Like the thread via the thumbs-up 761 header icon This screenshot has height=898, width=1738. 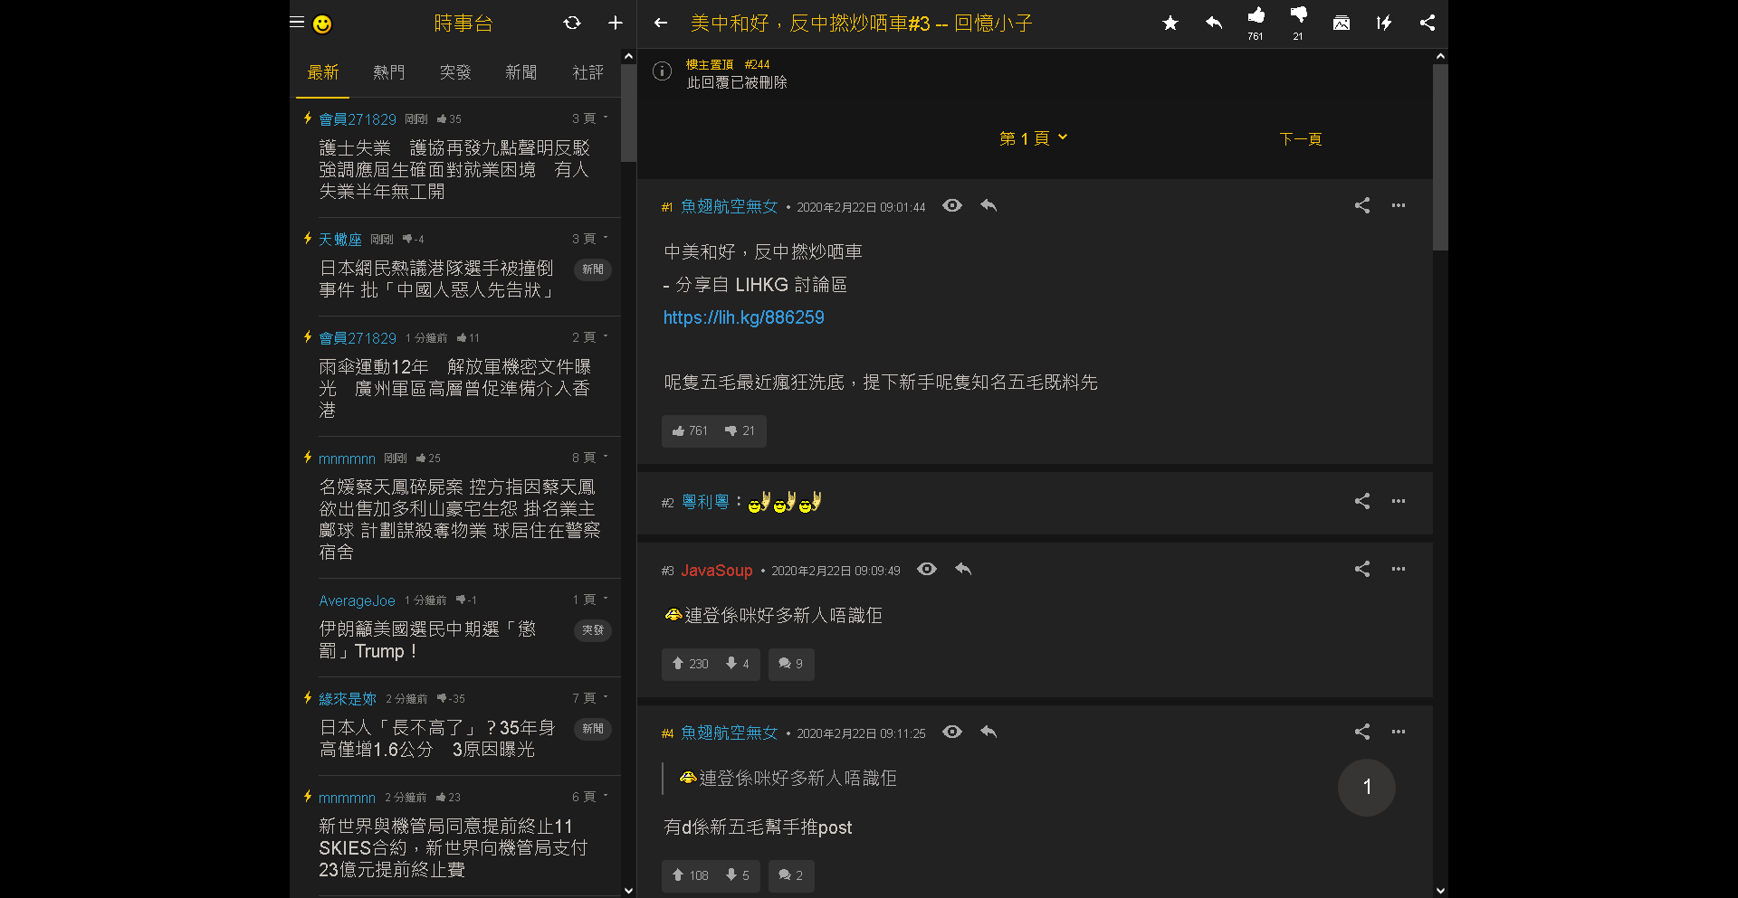(x=1256, y=23)
